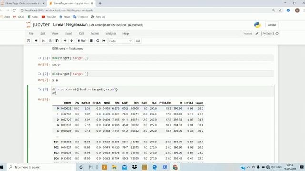Open Edge browser from the taskbar
The height and width of the screenshot is (171, 305).
click(x=155, y=167)
